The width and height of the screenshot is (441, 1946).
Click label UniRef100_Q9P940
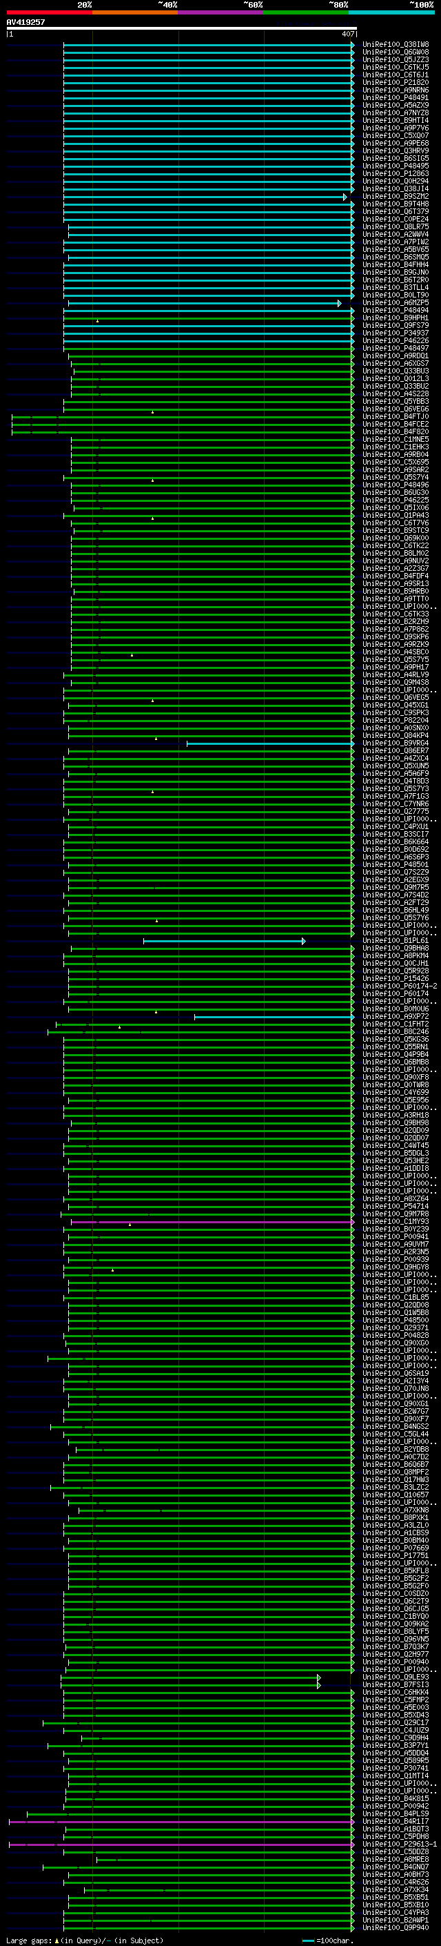pyautogui.click(x=396, y=1928)
